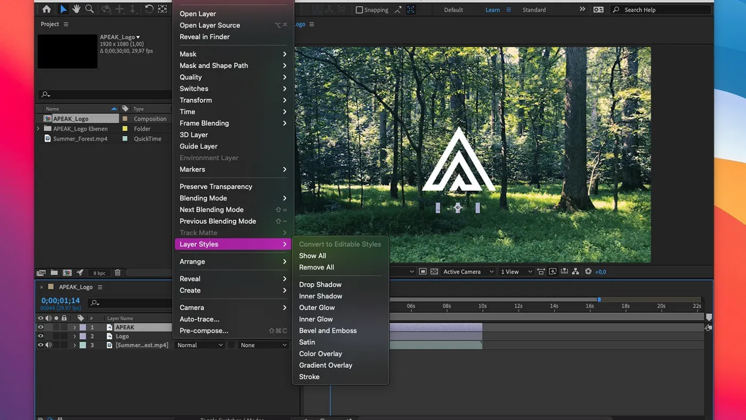Open the Normal blending mode dropdown
The image size is (746, 420).
[200, 345]
